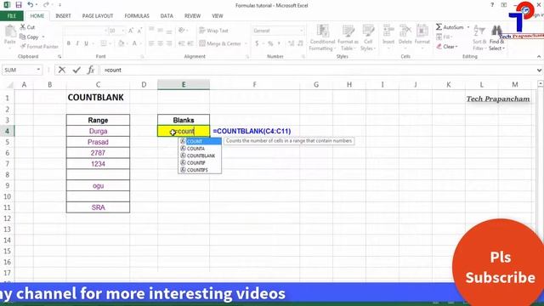Select COUNTIF in the autocomplete list

[x=200, y=162]
